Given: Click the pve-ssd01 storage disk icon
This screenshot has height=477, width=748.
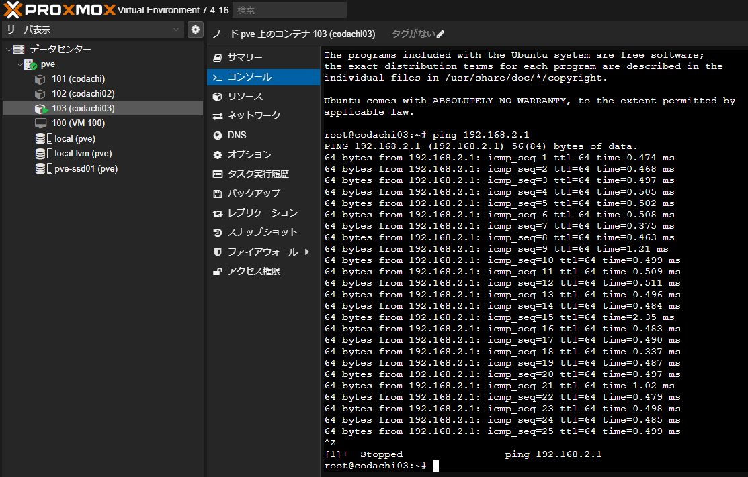Looking at the screenshot, I should point(43,168).
